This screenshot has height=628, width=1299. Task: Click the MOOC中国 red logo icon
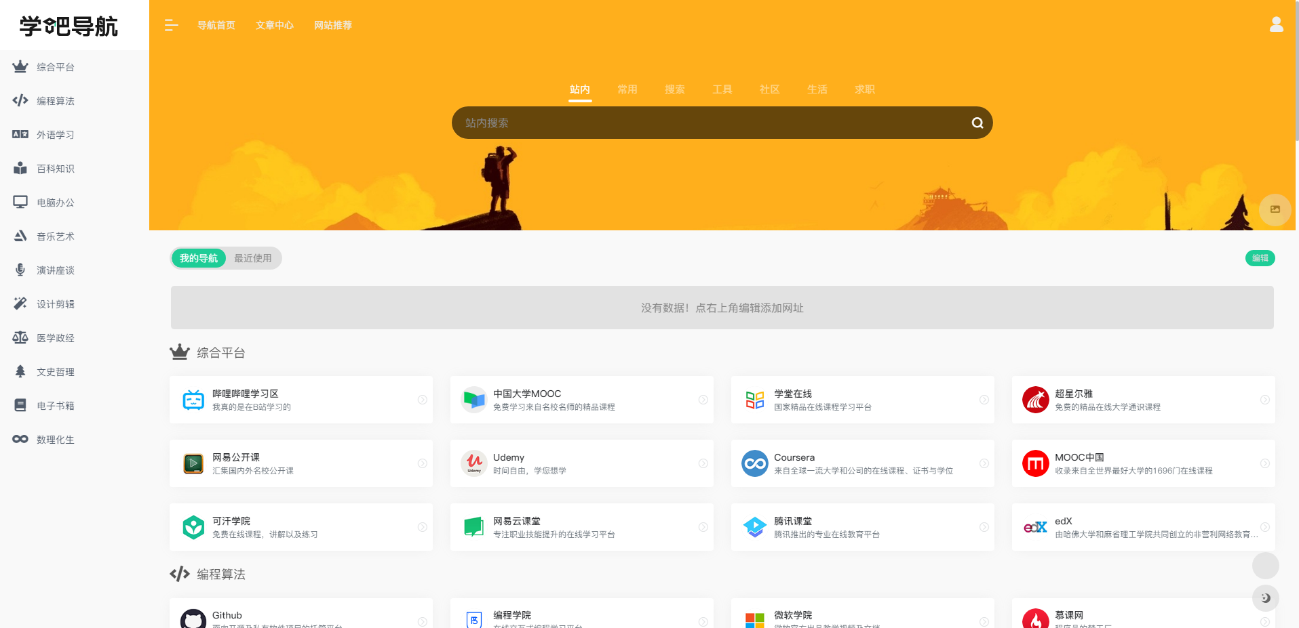pos(1035,463)
